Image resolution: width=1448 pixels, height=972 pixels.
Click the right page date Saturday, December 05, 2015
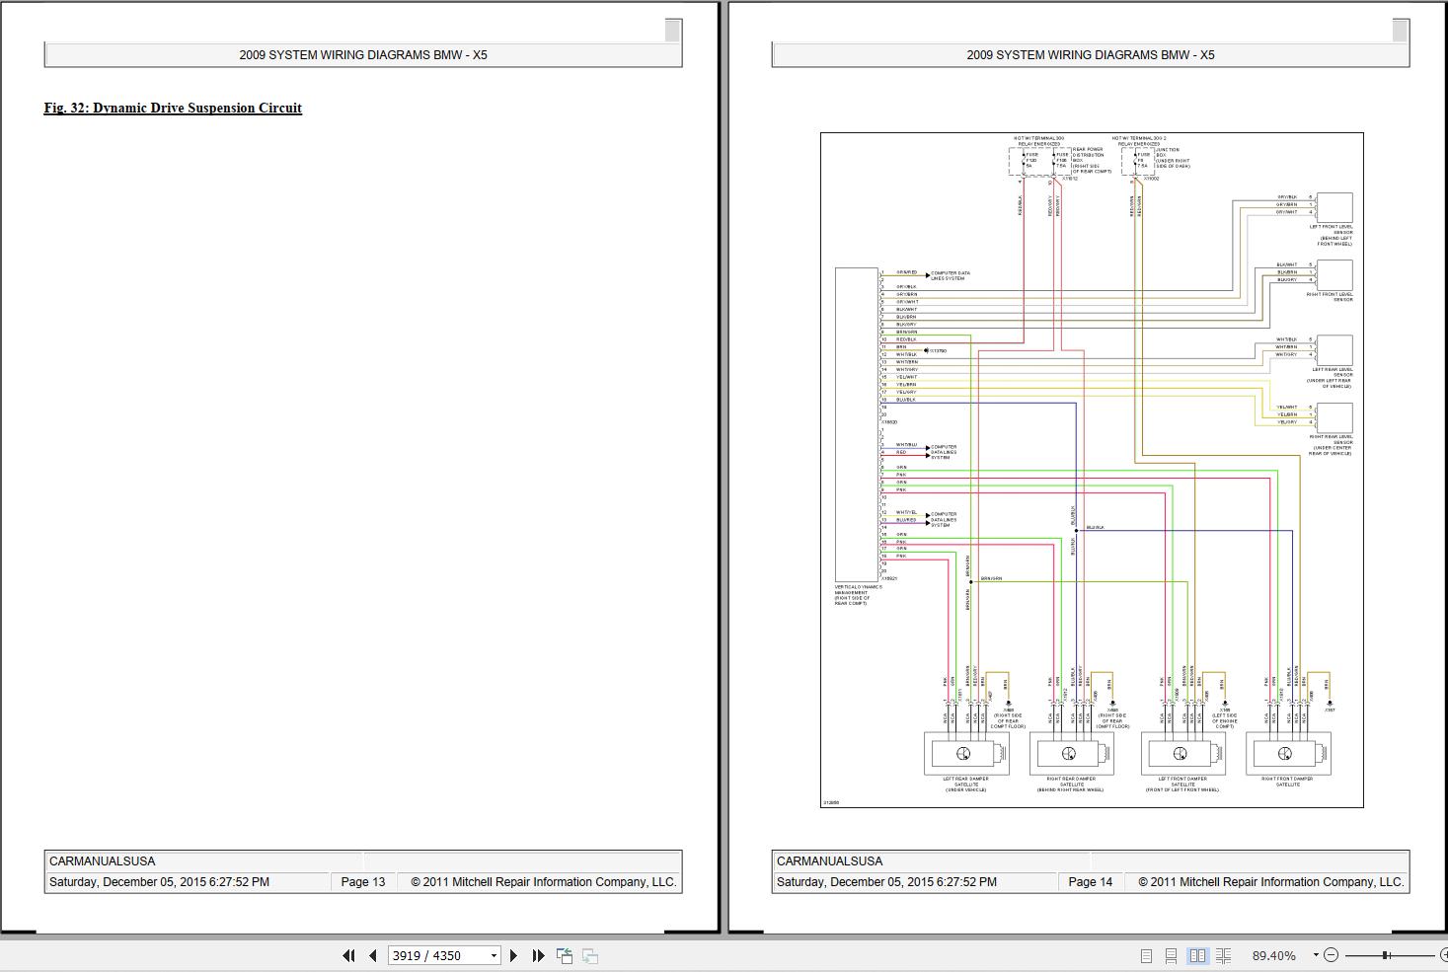tap(886, 882)
